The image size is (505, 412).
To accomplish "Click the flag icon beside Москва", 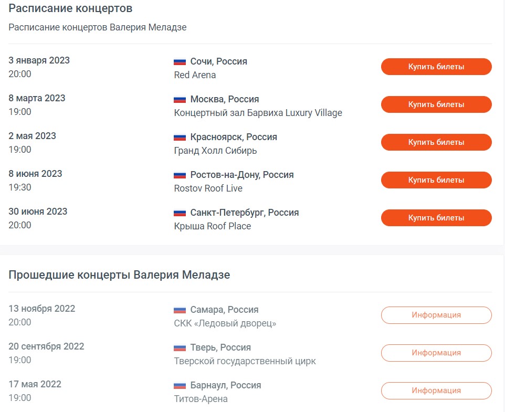I will (x=179, y=99).
